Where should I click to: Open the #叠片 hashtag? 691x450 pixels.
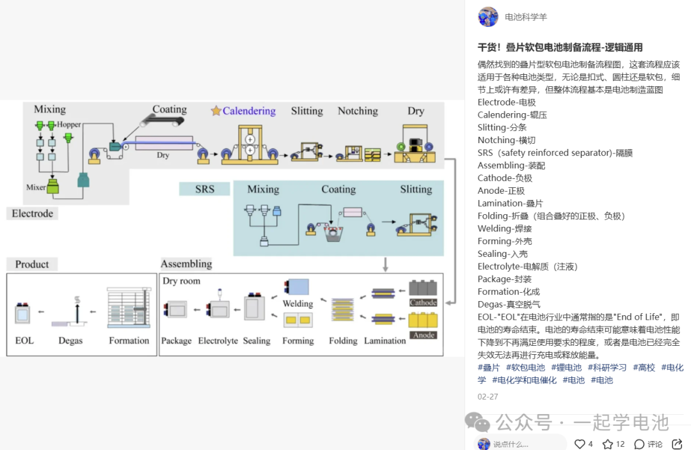click(489, 367)
